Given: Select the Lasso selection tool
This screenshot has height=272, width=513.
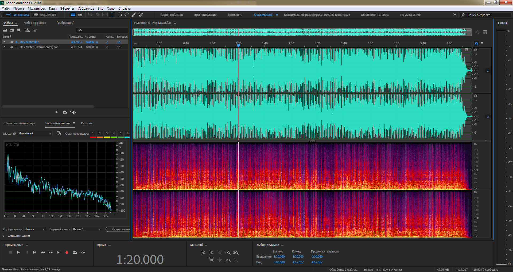Looking at the screenshot, I should coord(127,14).
